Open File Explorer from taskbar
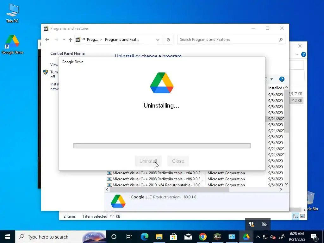The height and width of the screenshot is (243, 324). point(159,237)
